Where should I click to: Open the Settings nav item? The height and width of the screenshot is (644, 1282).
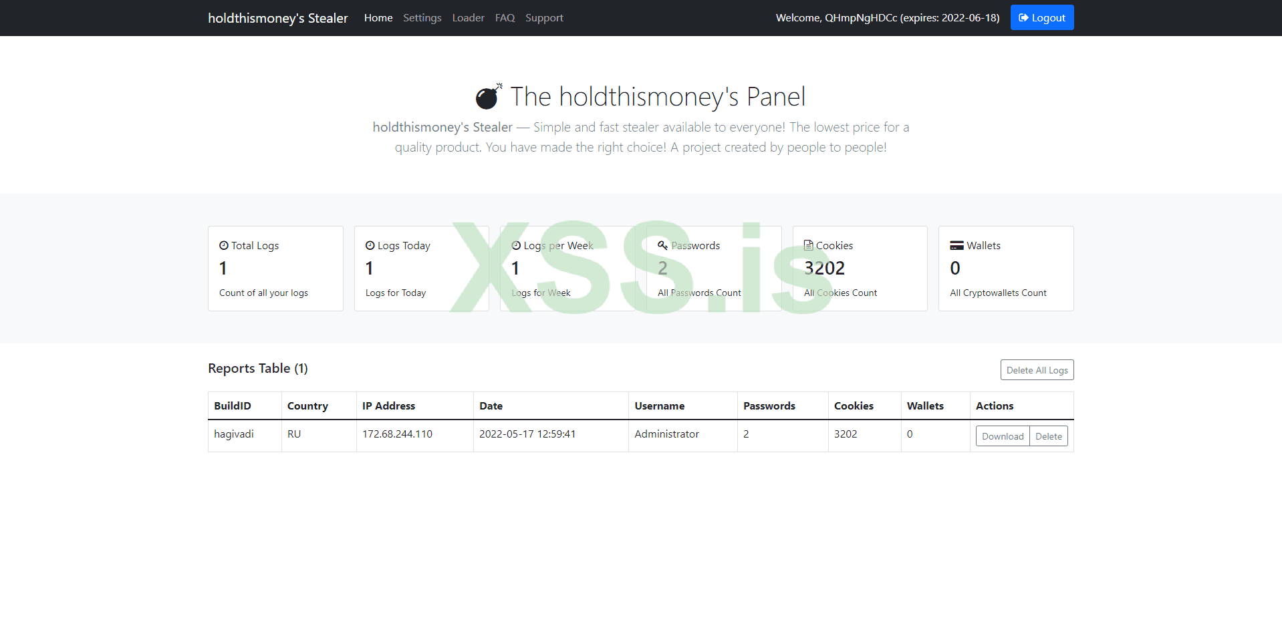[x=422, y=18]
